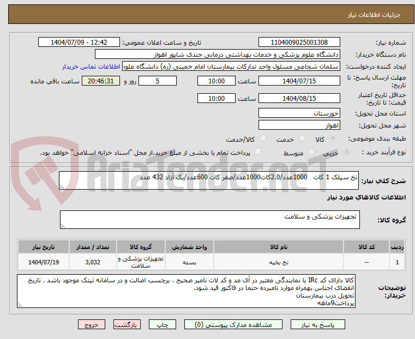Viewport: 415px width, 339px height.
Task: Click the پاسخ به نیاز button
Action: 317,324
